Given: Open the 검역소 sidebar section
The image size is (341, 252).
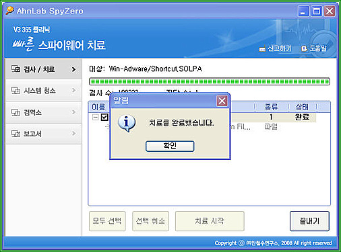Looking at the screenshot, I should [x=44, y=112].
